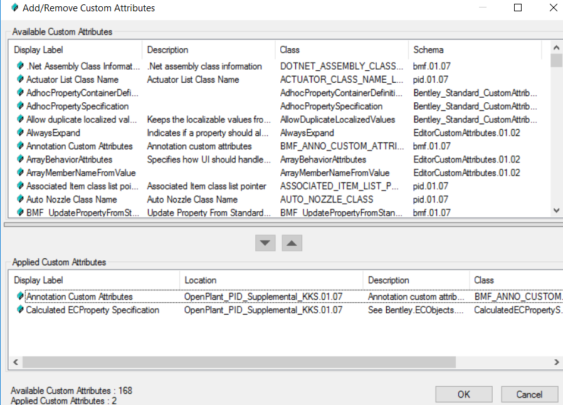Click the right arrow of the horizontal scrollbar
Viewport: 563px width, 405px height.
(x=556, y=362)
